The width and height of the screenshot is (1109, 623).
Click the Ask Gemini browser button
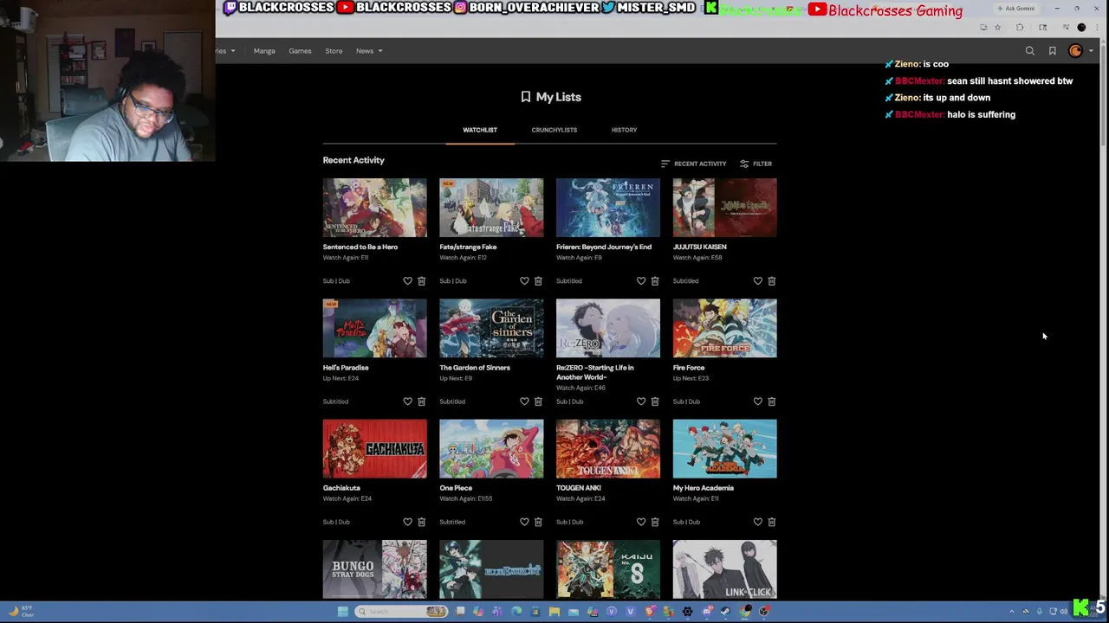coord(1015,9)
